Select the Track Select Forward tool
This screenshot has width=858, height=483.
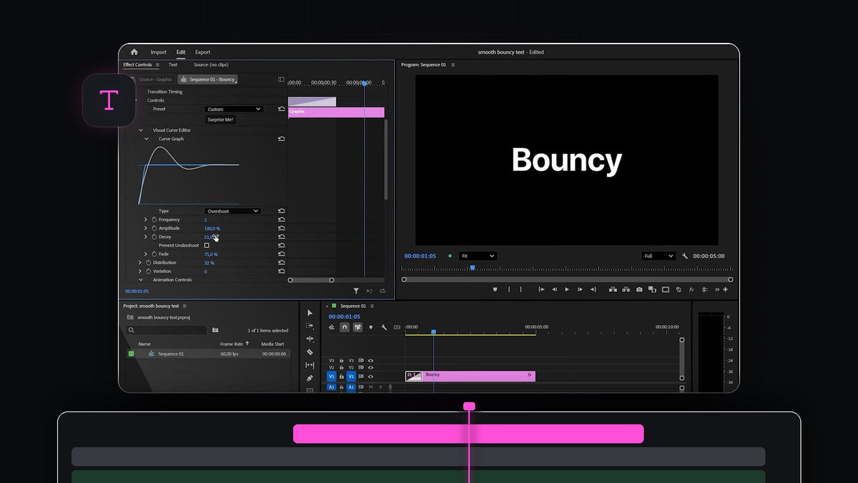pos(310,326)
